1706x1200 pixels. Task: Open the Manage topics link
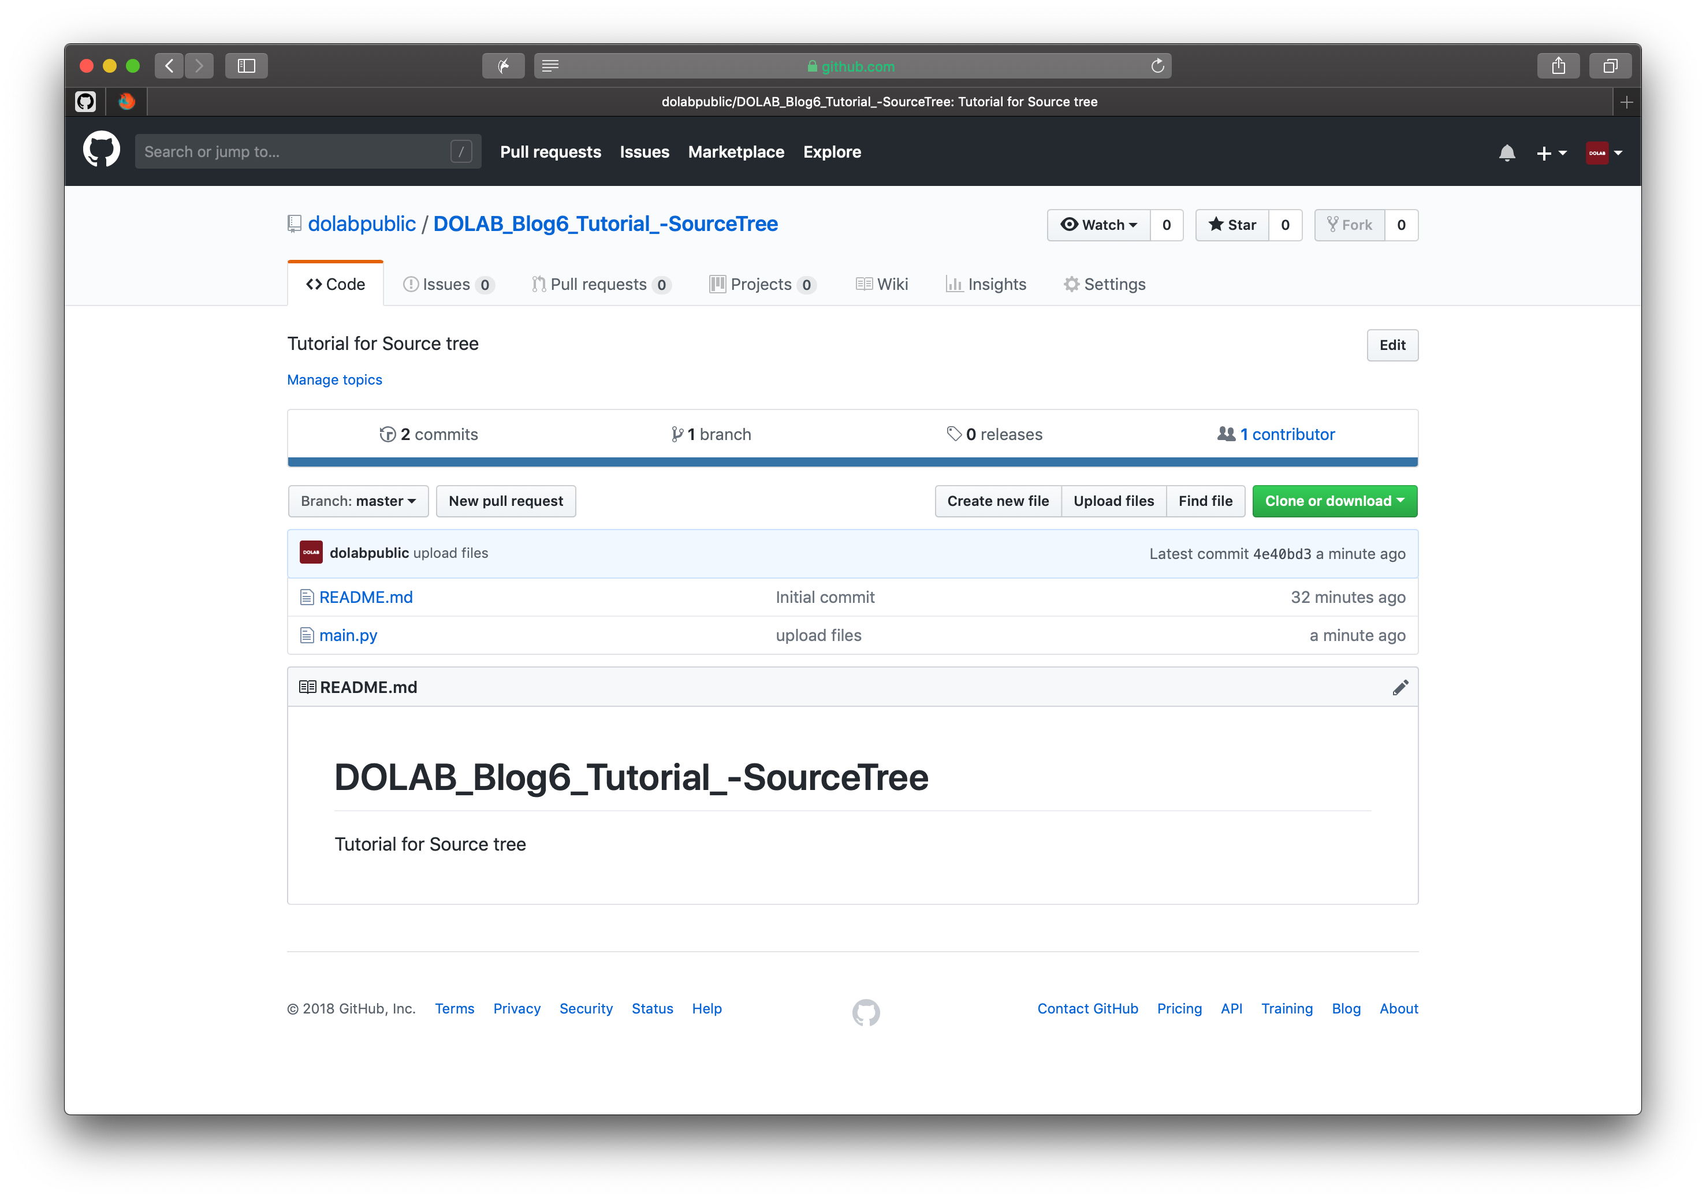334,379
